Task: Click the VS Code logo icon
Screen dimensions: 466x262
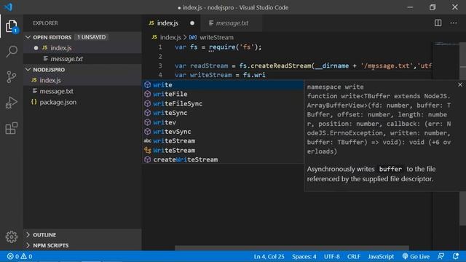Action: point(8,7)
